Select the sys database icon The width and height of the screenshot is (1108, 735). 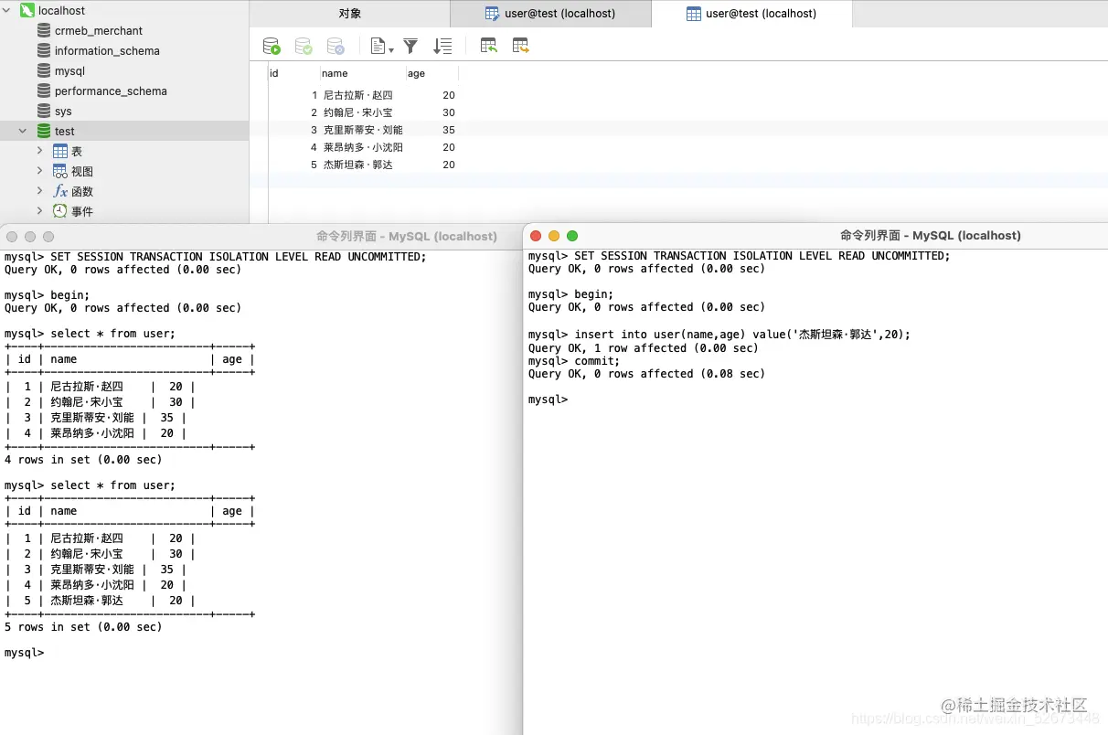pyautogui.click(x=44, y=111)
